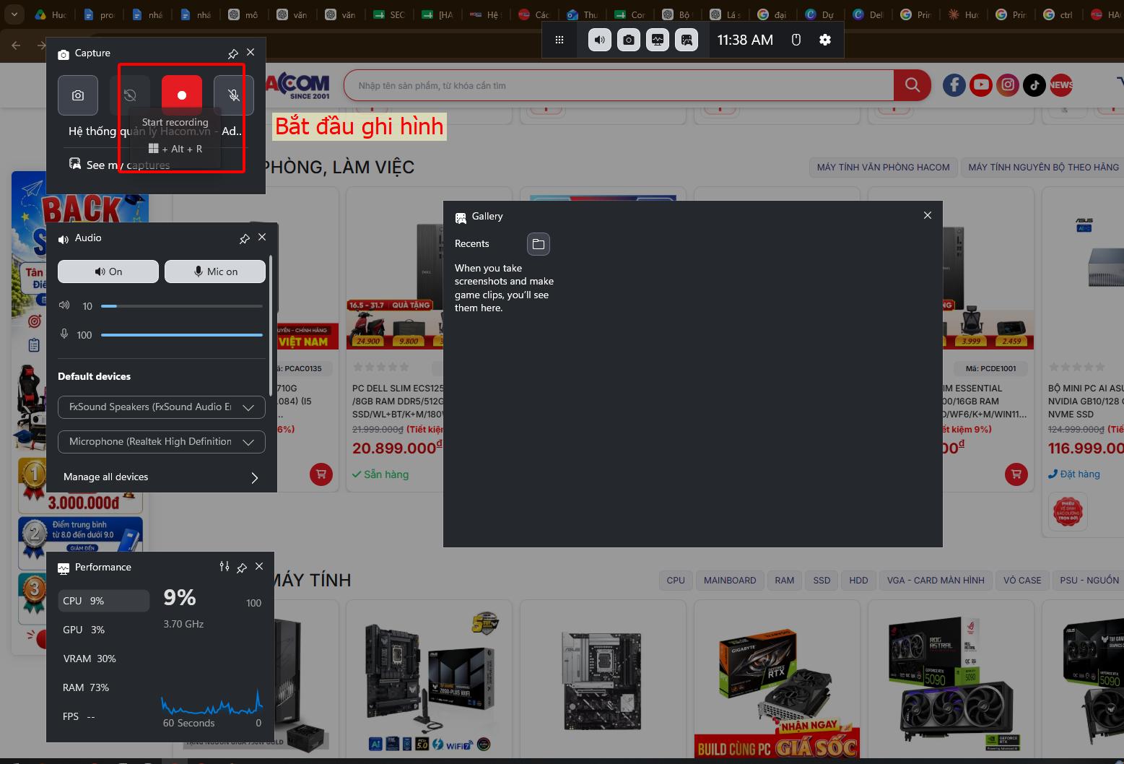This screenshot has height=764, width=1124.
Task: Click the Audio widget scrollbar
Action: [271, 325]
